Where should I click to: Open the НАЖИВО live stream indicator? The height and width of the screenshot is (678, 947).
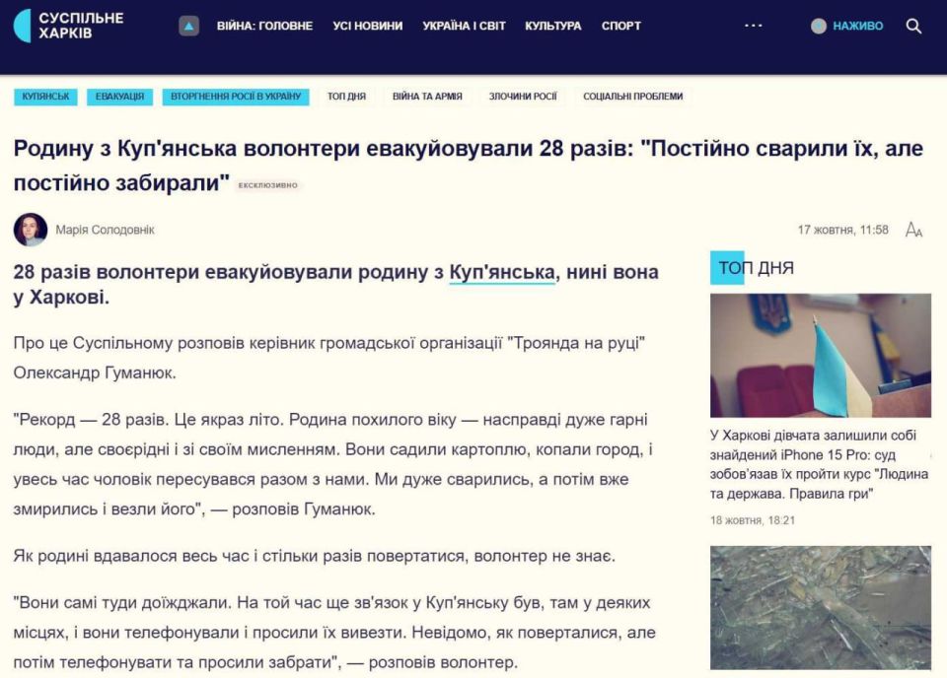(854, 26)
